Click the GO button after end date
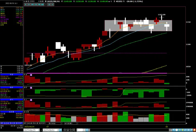The height and width of the screenshot is (132, 196). [x=60, y=130]
